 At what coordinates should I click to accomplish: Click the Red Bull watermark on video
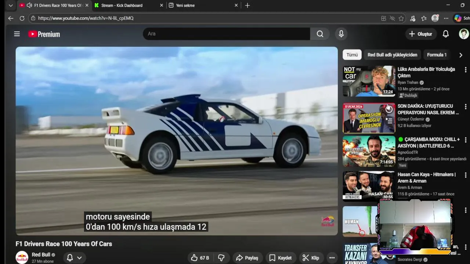click(x=328, y=221)
